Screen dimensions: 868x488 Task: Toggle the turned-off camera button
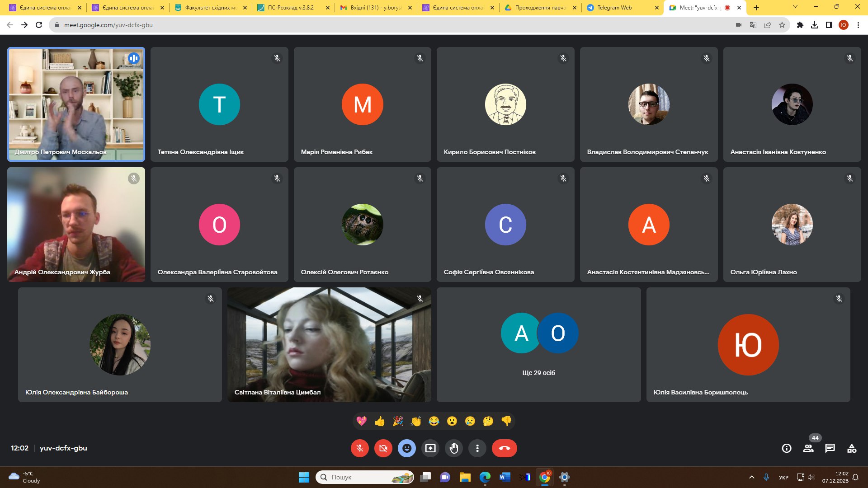(383, 448)
